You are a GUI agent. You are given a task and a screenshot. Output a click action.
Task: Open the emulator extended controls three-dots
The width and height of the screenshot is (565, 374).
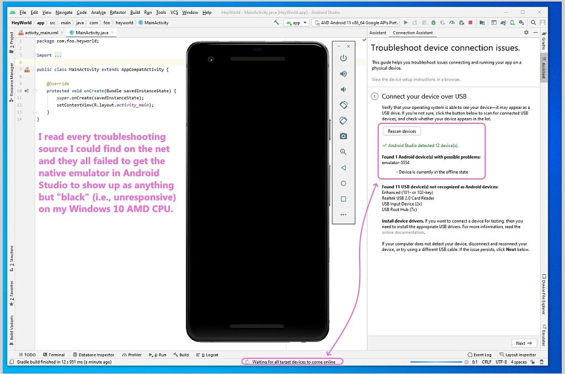click(343, 214)
